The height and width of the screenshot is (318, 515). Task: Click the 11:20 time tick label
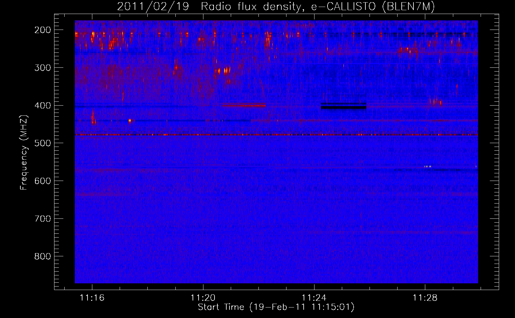(203, 298)
